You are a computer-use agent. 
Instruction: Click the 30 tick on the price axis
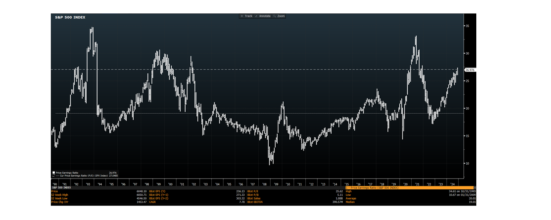point(467,53)
